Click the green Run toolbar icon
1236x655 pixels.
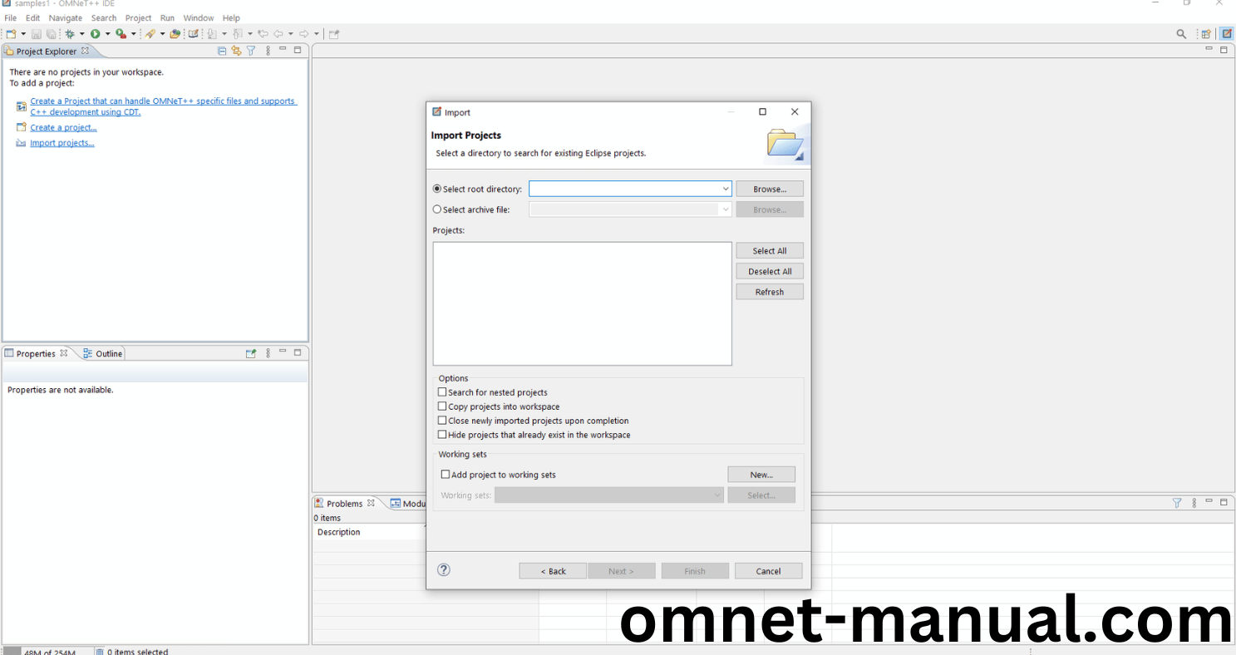click(96, 34)
